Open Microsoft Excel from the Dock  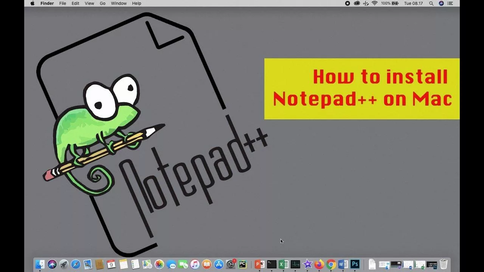pos(283,264)
